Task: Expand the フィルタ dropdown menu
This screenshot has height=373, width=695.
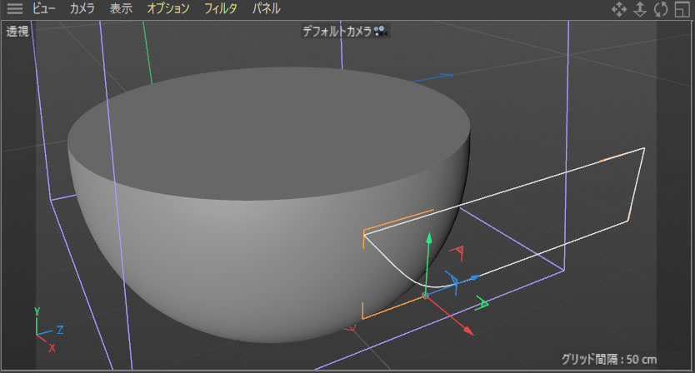Action: tap(221, 9)
